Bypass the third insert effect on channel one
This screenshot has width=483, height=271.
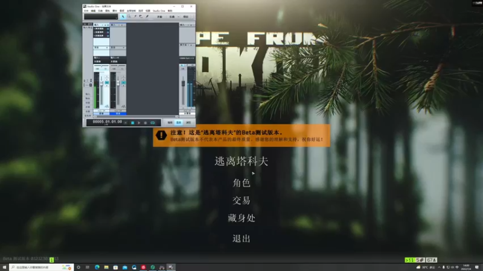point(108,36)
